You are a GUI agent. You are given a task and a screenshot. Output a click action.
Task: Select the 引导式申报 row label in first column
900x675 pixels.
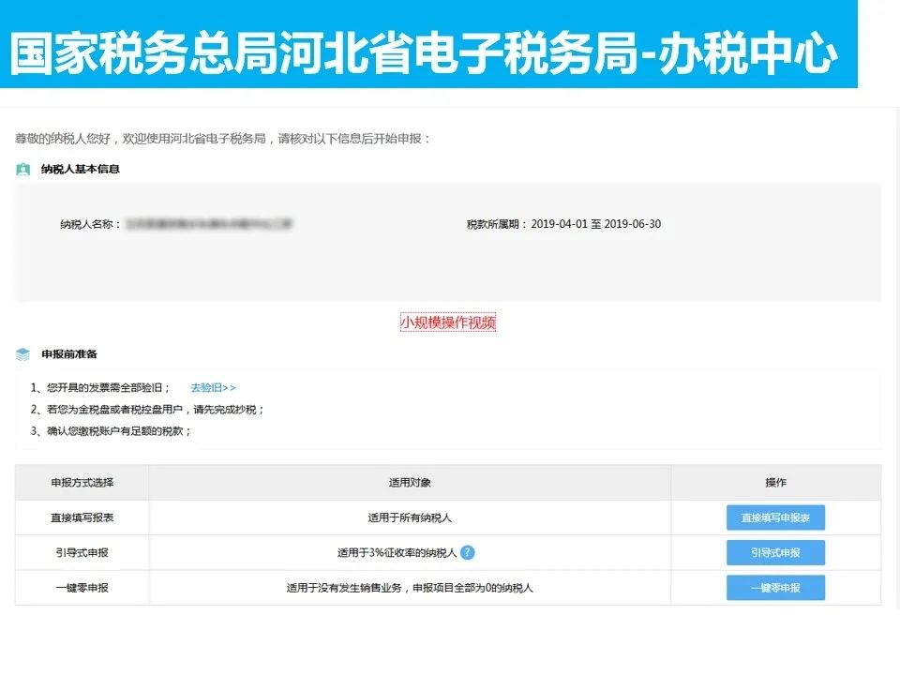click(82, 553)
